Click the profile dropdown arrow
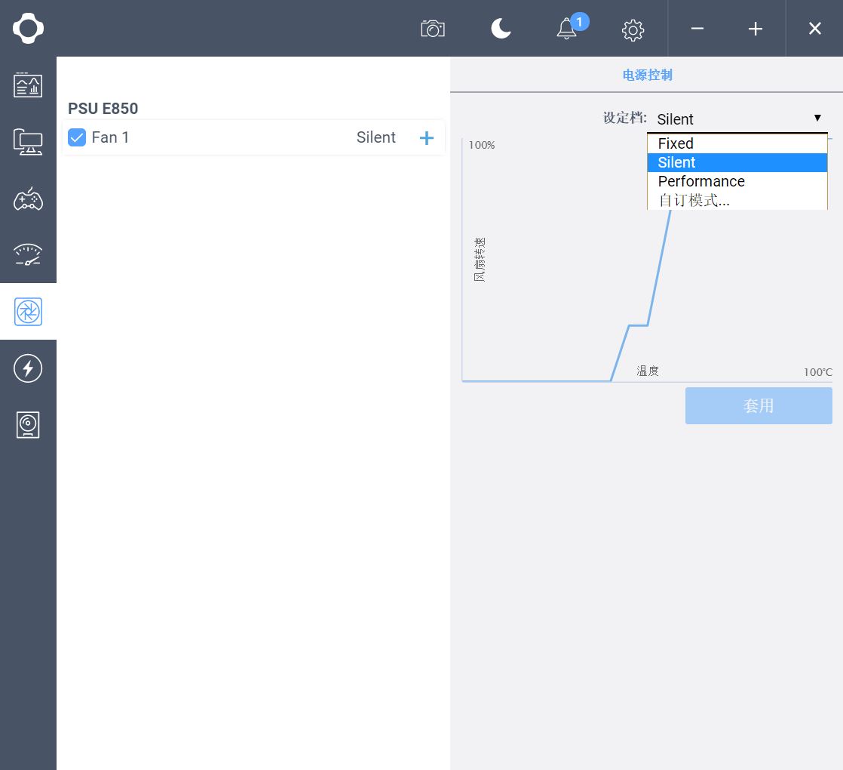This screenshot has width=843, height=770. click(817, 119)
